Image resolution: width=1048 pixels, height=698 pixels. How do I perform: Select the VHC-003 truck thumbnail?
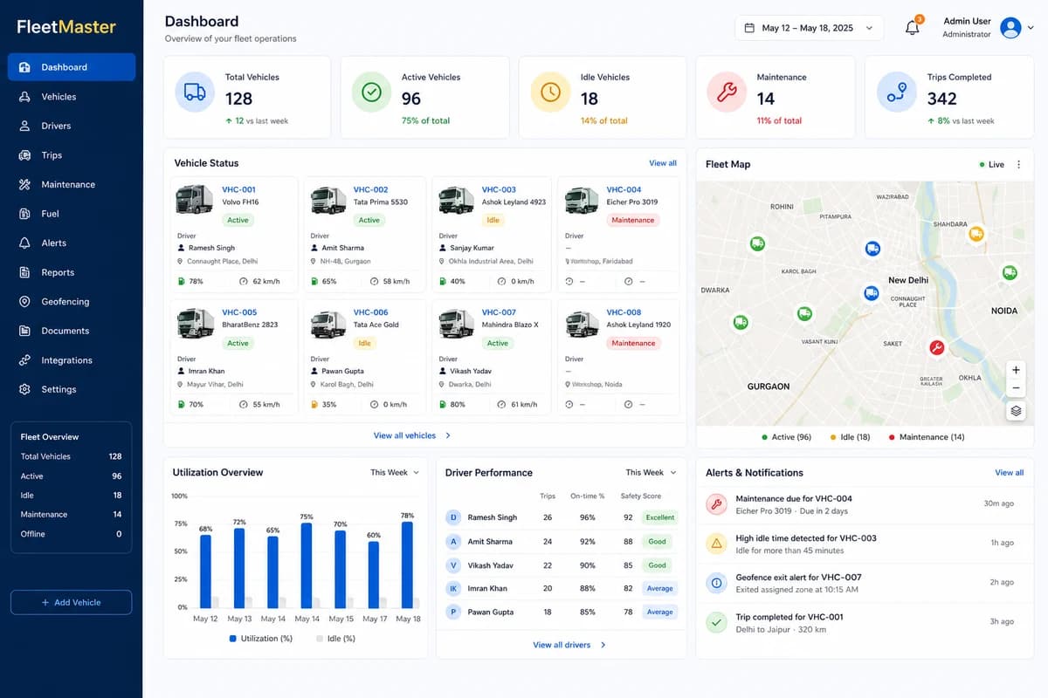point(457,200)
